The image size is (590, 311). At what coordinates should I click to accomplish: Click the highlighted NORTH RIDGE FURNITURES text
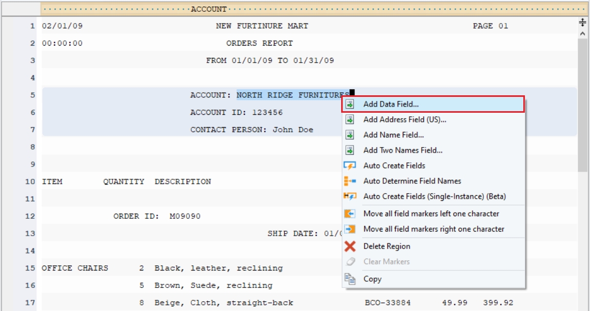click(292, 95)
